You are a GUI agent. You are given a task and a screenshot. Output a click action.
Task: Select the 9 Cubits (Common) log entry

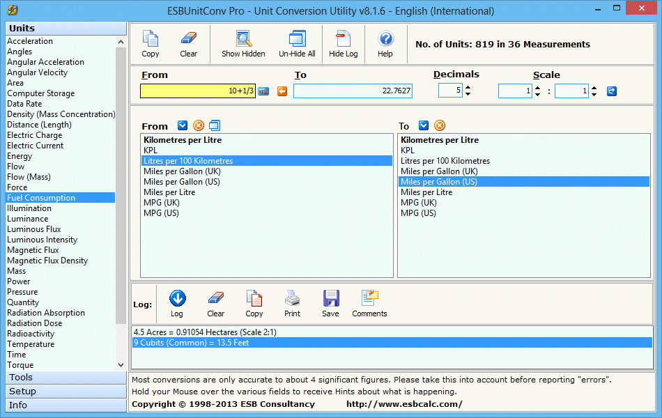pos(392,343)
